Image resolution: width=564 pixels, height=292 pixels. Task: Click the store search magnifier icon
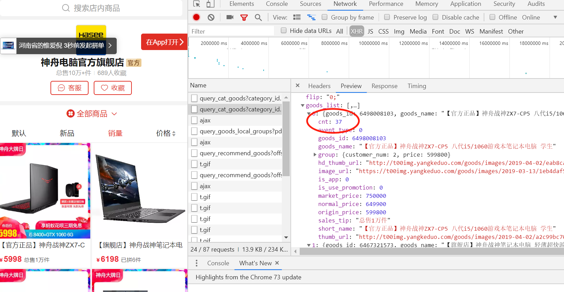[x=66, y=8]
